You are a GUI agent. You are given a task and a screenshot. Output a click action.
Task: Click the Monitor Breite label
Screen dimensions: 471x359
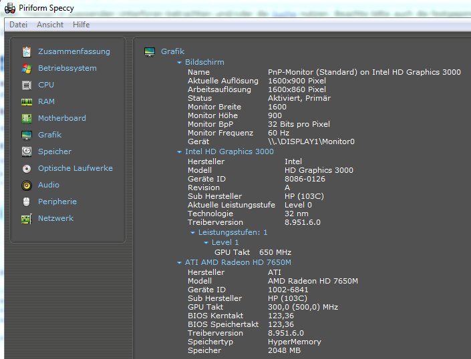point(214,107)
